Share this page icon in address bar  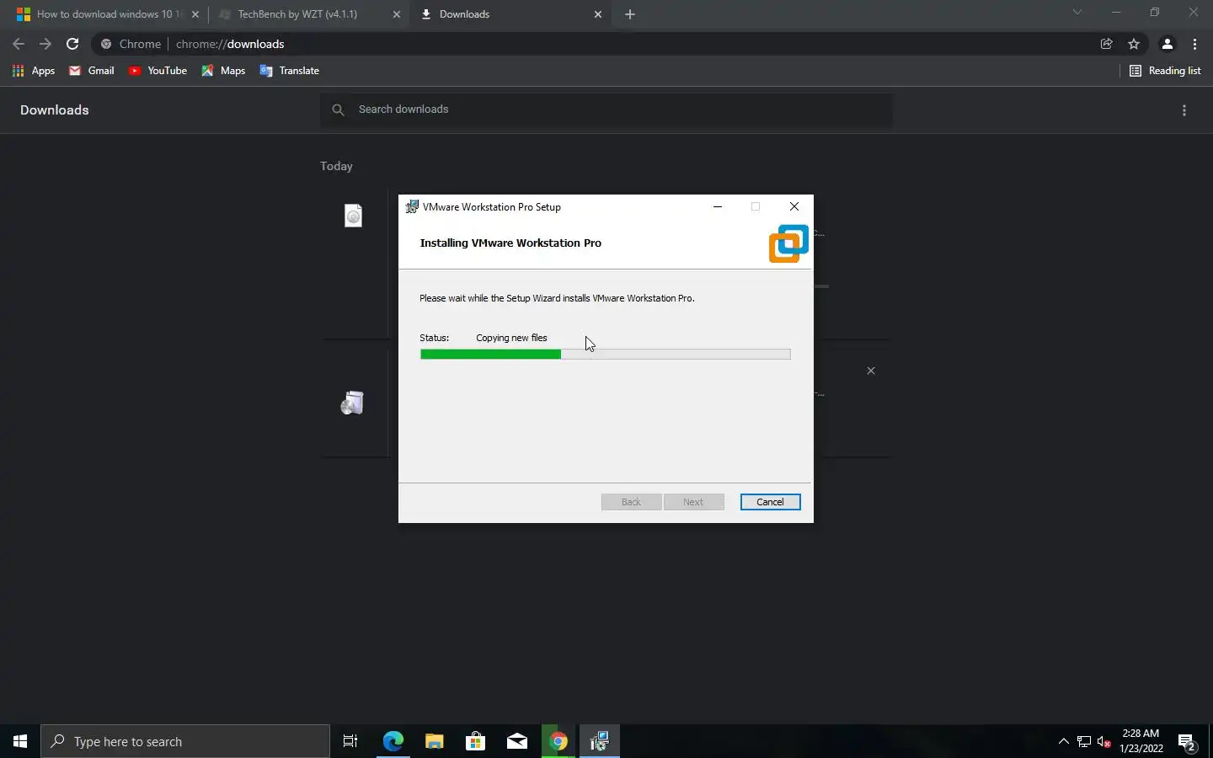click(1107, 44)
